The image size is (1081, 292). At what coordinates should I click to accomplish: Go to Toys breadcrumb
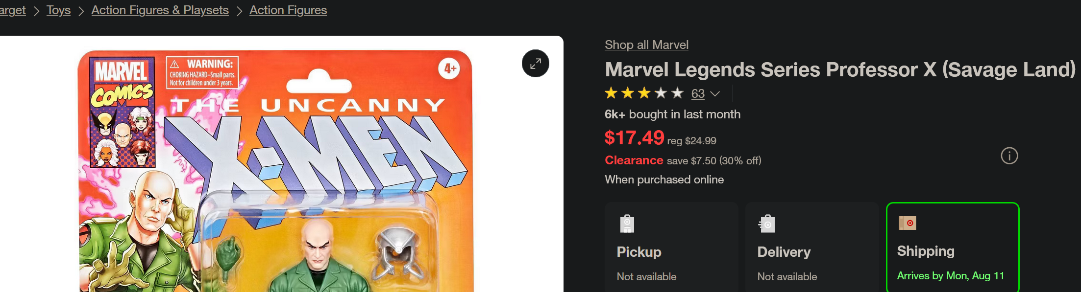pyautogui.click(x=58, y=10)
